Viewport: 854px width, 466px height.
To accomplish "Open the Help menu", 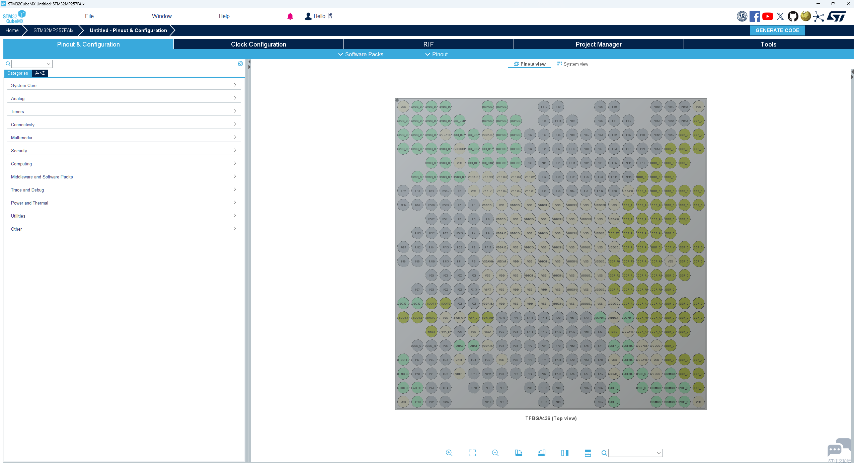I will pos(224,16).
